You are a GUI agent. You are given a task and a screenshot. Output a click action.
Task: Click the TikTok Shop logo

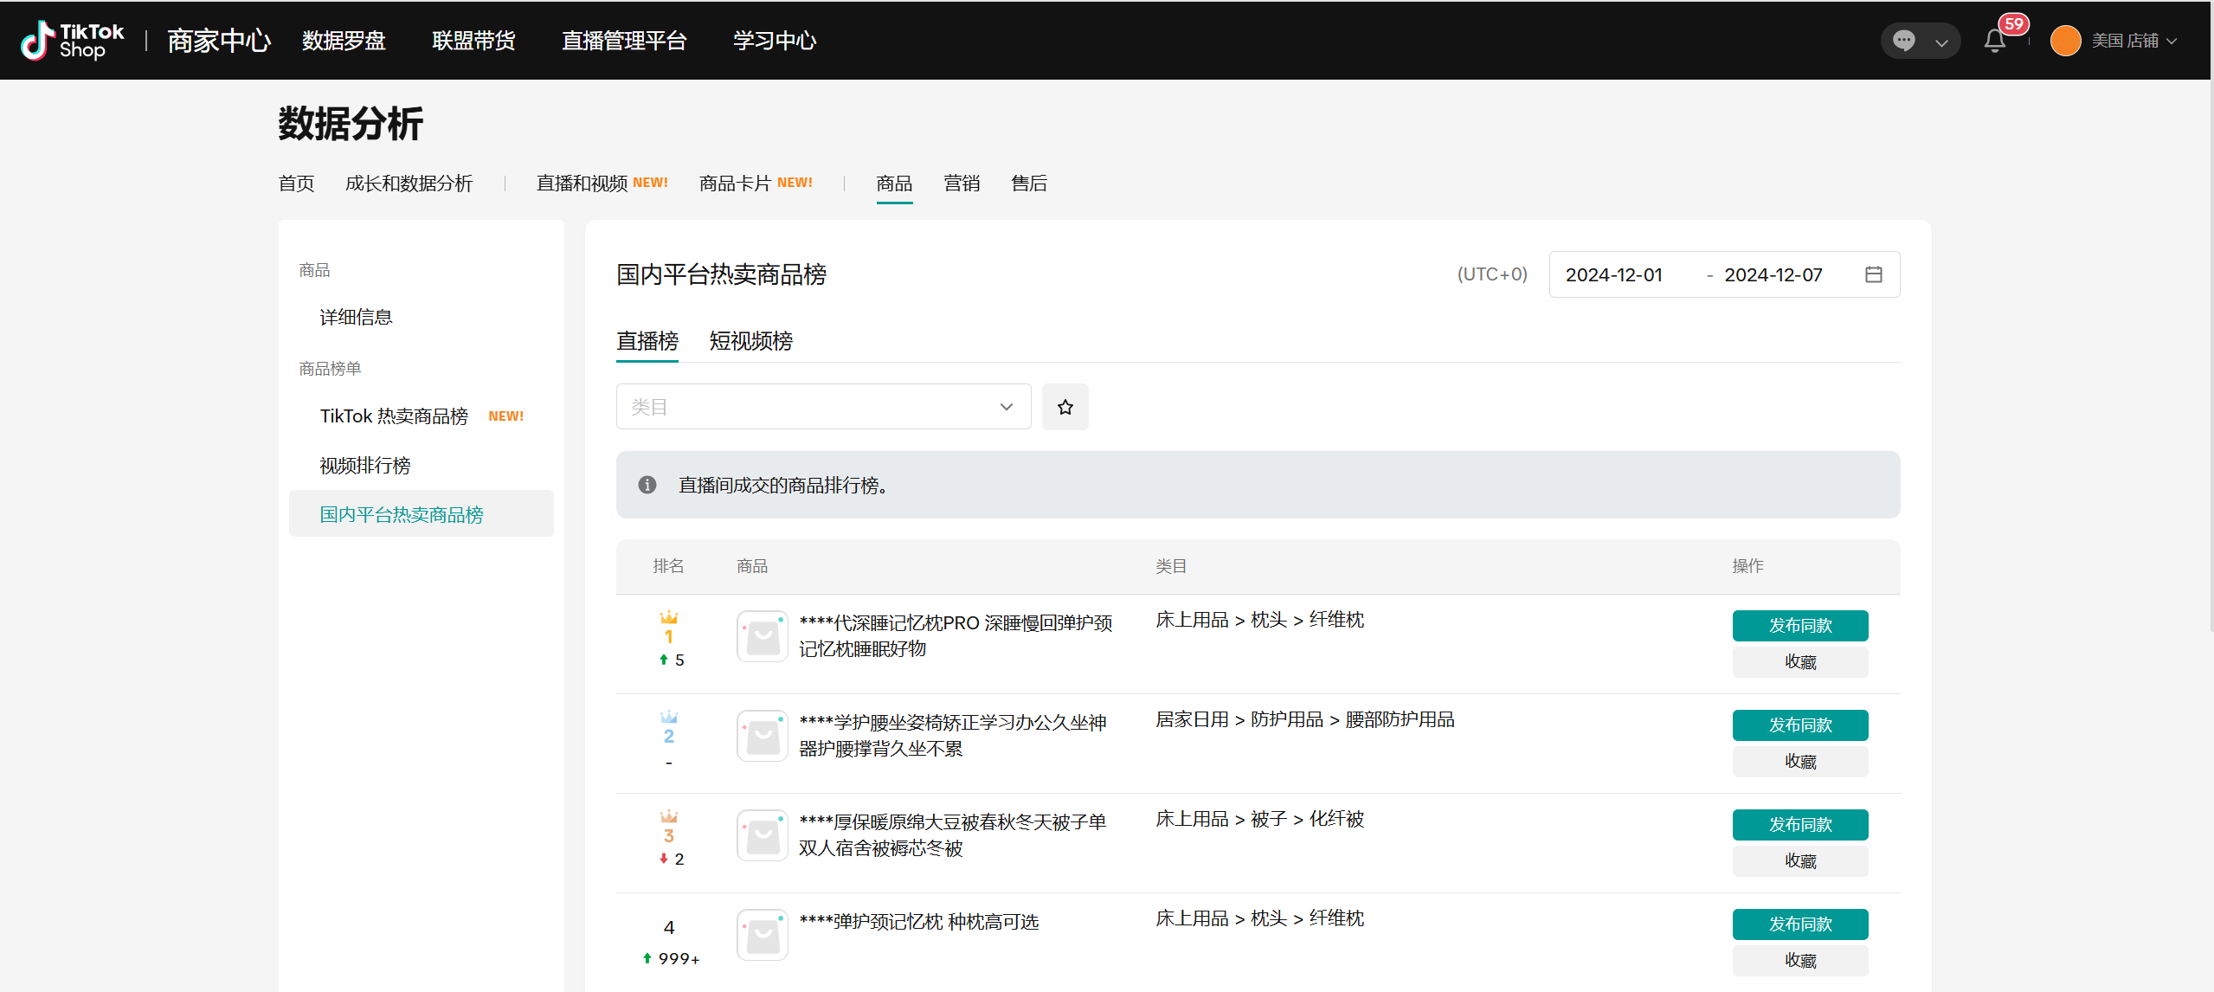click(73, 41)
